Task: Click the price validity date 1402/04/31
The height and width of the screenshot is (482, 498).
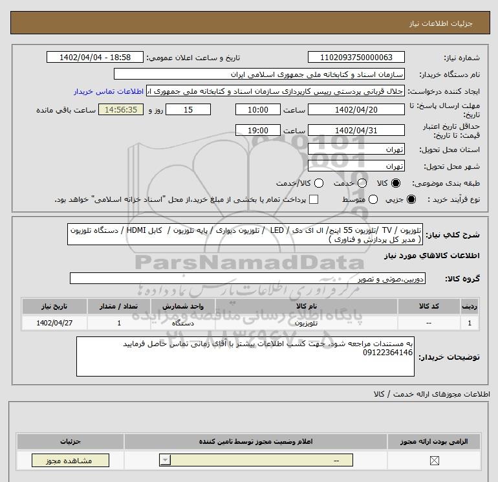Action: (x=356, y=130)
